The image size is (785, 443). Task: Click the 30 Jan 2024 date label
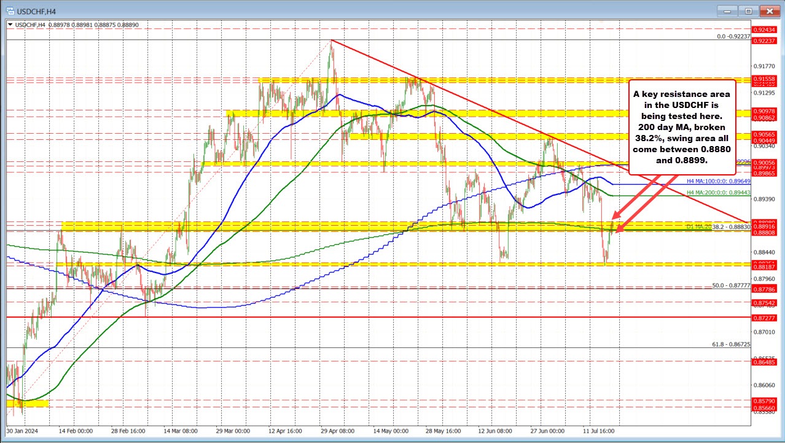(x=23, y=431)
